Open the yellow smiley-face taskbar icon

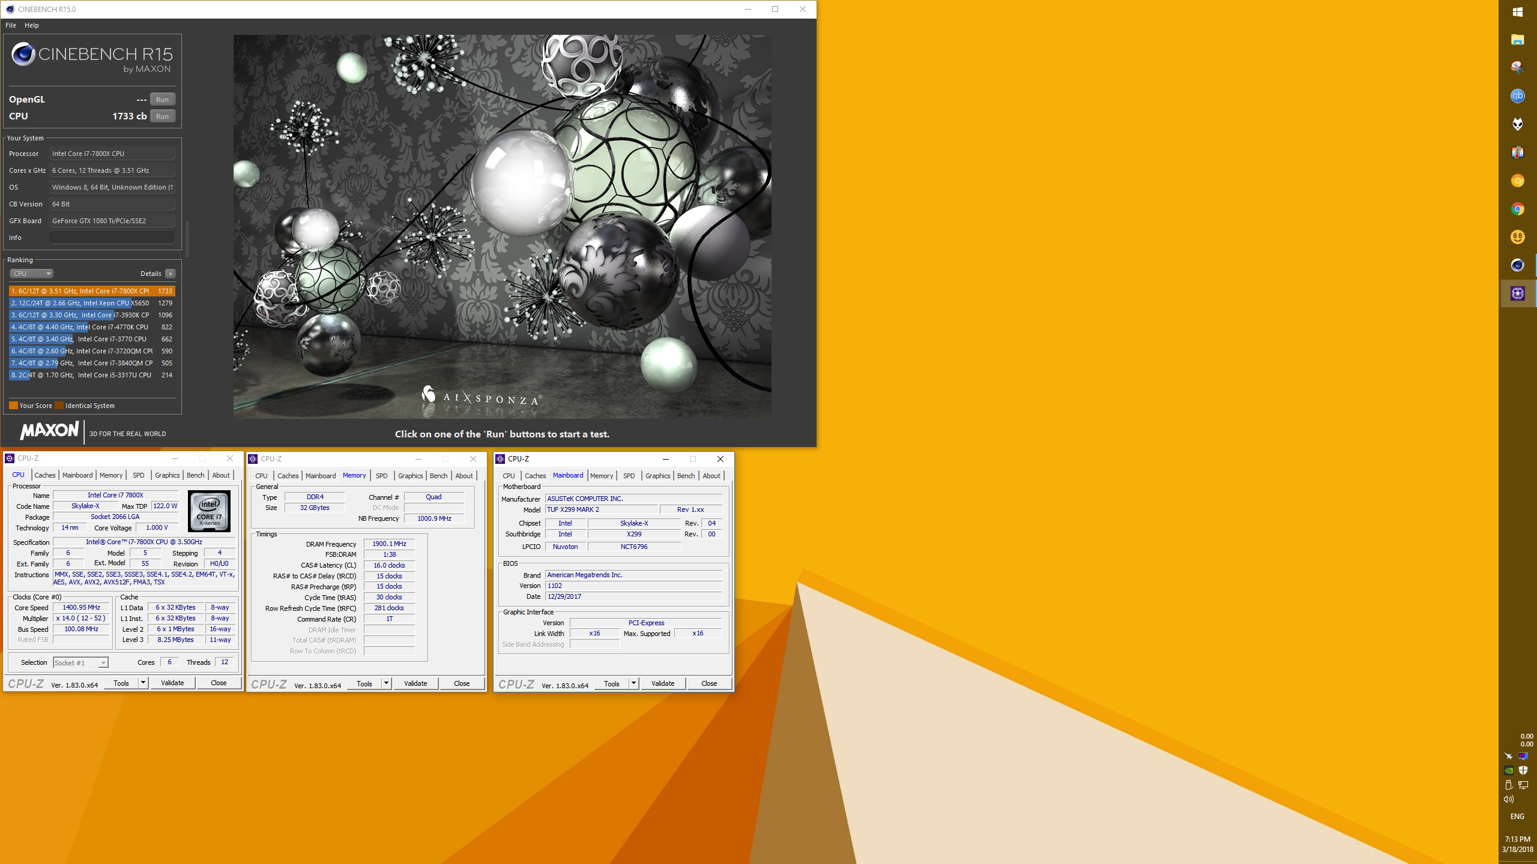coord(1517,237)
